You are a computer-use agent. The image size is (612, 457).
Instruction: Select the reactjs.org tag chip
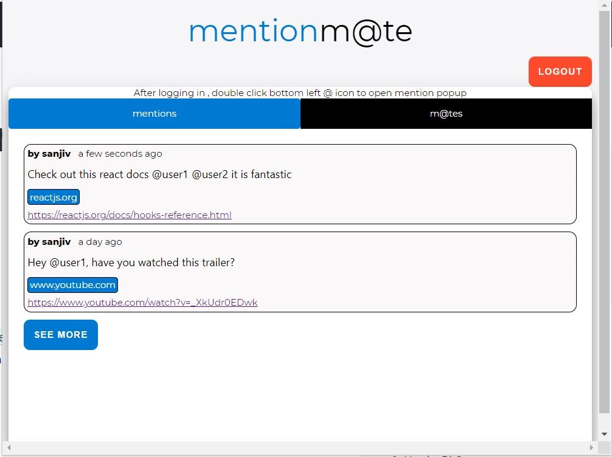[54, 197]
